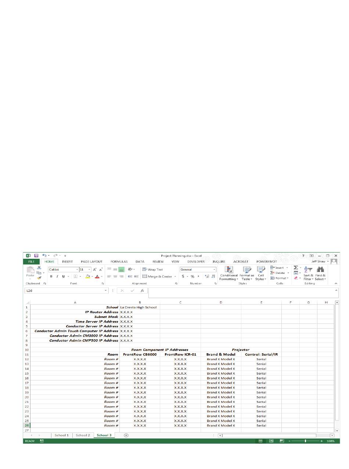Select the School 2 sheet tab

click(x=83, y=435)
